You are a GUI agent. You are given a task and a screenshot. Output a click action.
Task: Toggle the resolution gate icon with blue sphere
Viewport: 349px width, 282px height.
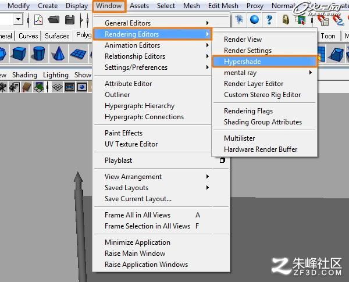coord(82,87)
